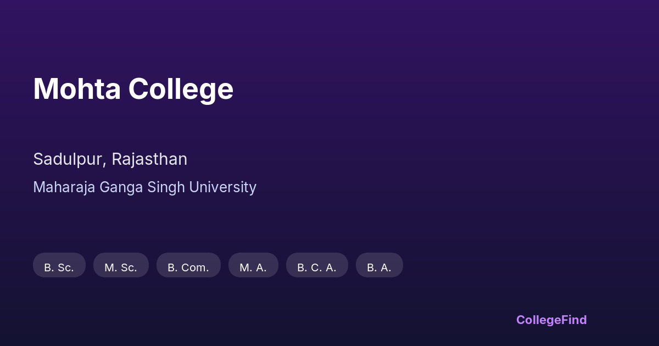The image size is (659, 346).
Task: Open Maharaja Ganga Singh University link
Action: coord(144,187)
